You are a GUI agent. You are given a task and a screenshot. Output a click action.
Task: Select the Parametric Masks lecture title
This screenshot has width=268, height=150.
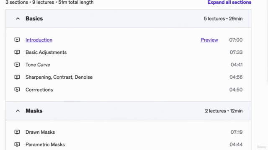45,145
